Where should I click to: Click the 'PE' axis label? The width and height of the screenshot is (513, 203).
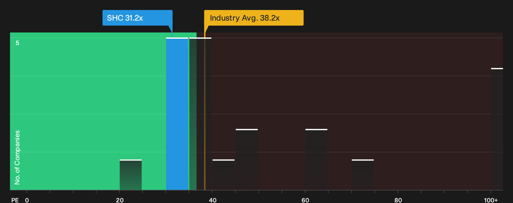[x=15, y=200]
